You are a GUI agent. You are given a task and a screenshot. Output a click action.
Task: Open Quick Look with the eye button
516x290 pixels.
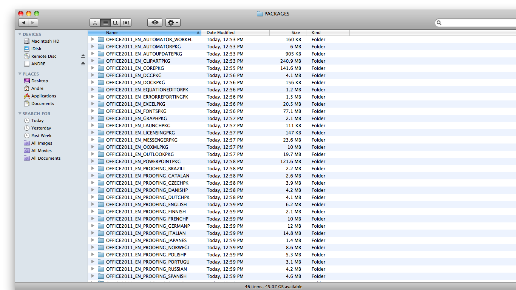coord(155,23)
